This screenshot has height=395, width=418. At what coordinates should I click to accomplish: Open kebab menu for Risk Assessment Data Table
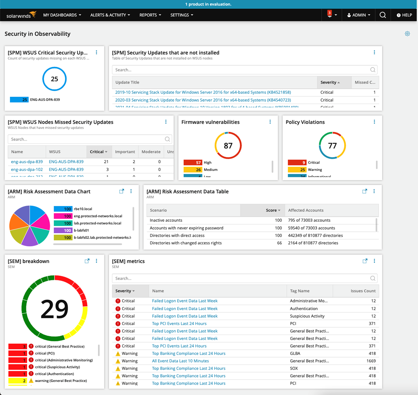(374, 191)
